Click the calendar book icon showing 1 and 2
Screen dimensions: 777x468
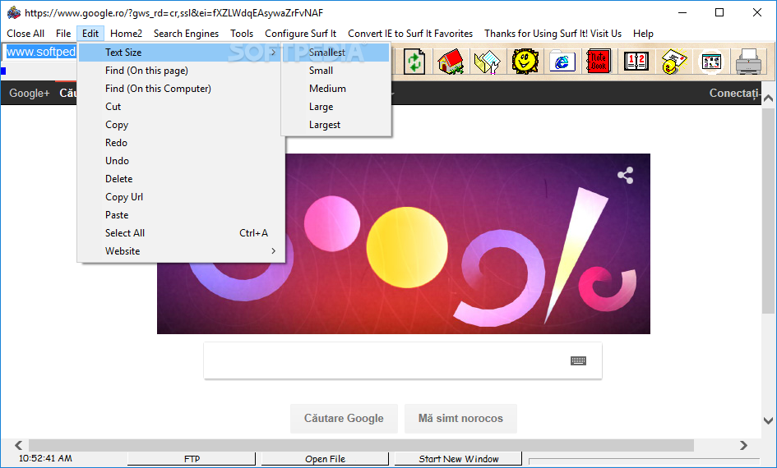pyautogui.click(x=636, y=62)
